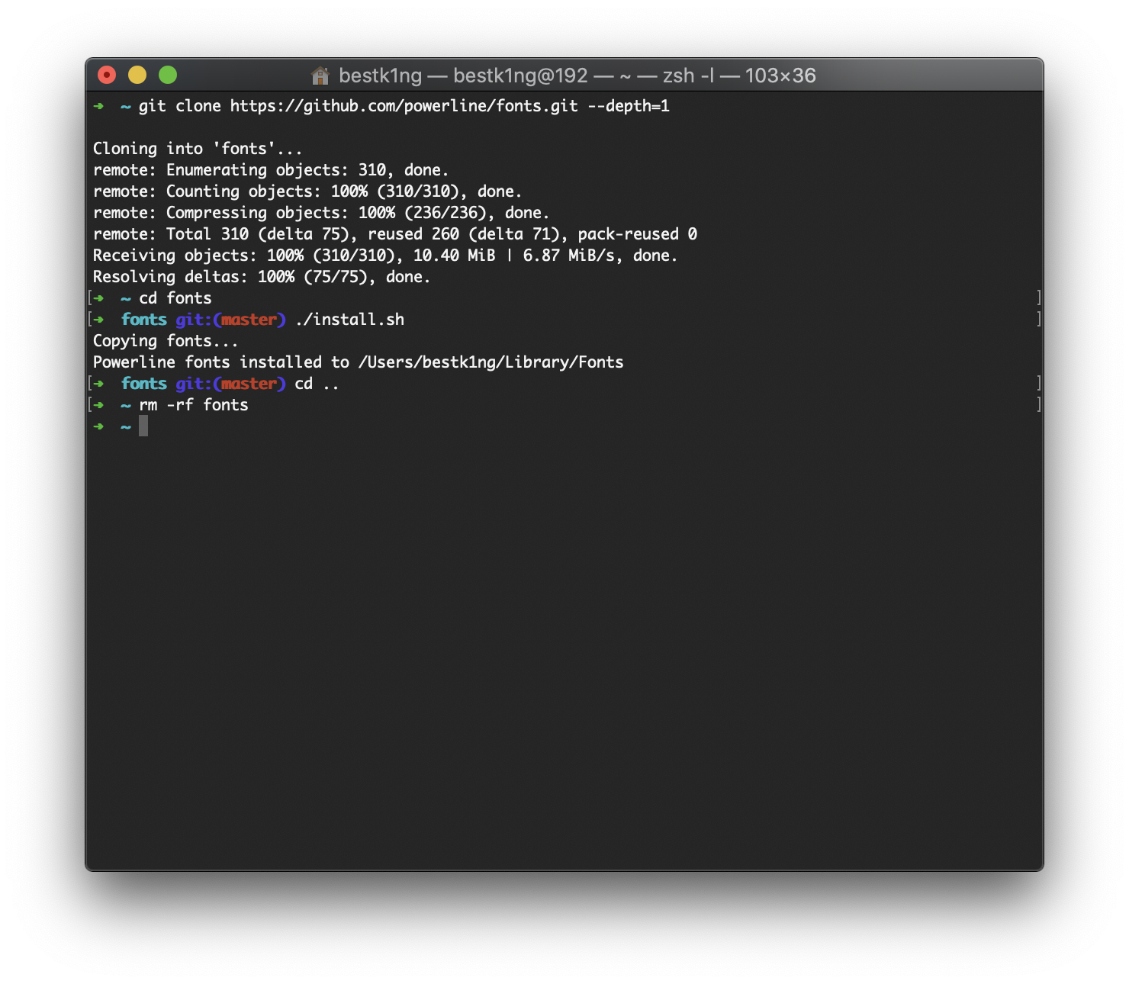Click the './install.sh' command text
This screenshot has width=1129, height=984.
tap(349, 320)
